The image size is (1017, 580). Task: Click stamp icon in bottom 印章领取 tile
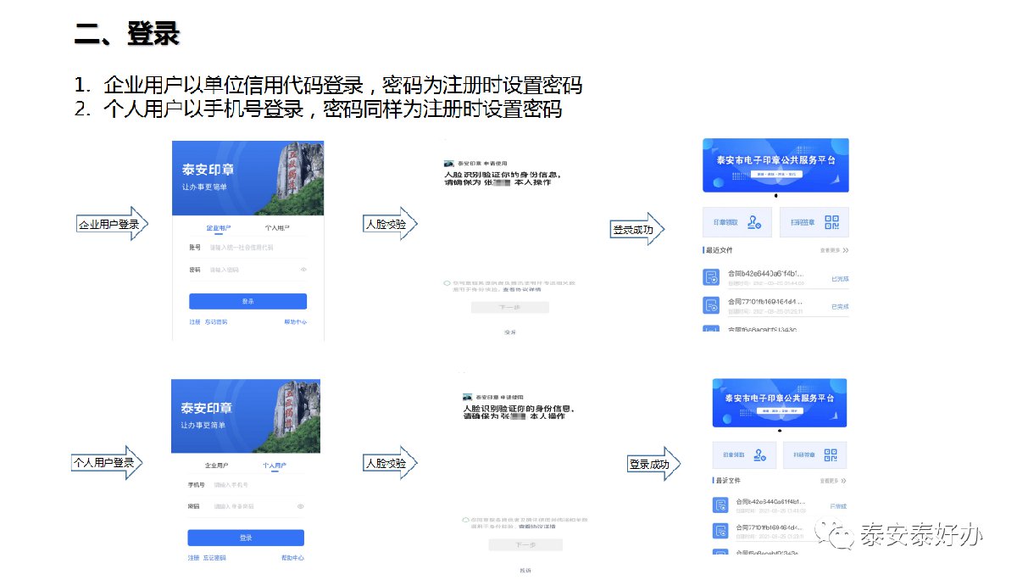[x=760, y=455]
